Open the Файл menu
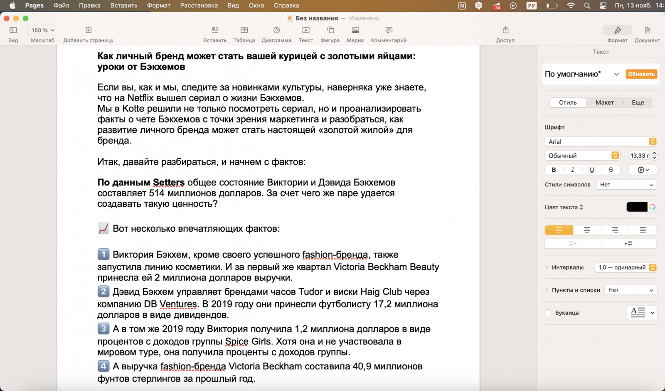The width and height of the screenshot is (665, 391). coord(62,6)
